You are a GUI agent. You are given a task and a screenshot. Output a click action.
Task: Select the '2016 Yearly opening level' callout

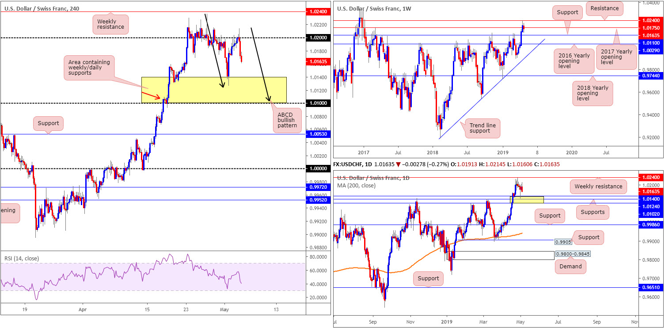574,61
